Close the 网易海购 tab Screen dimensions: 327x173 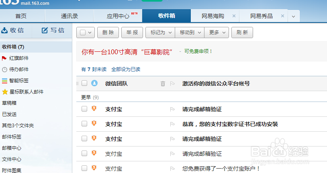pyautogui.click(x=234, y=16)
